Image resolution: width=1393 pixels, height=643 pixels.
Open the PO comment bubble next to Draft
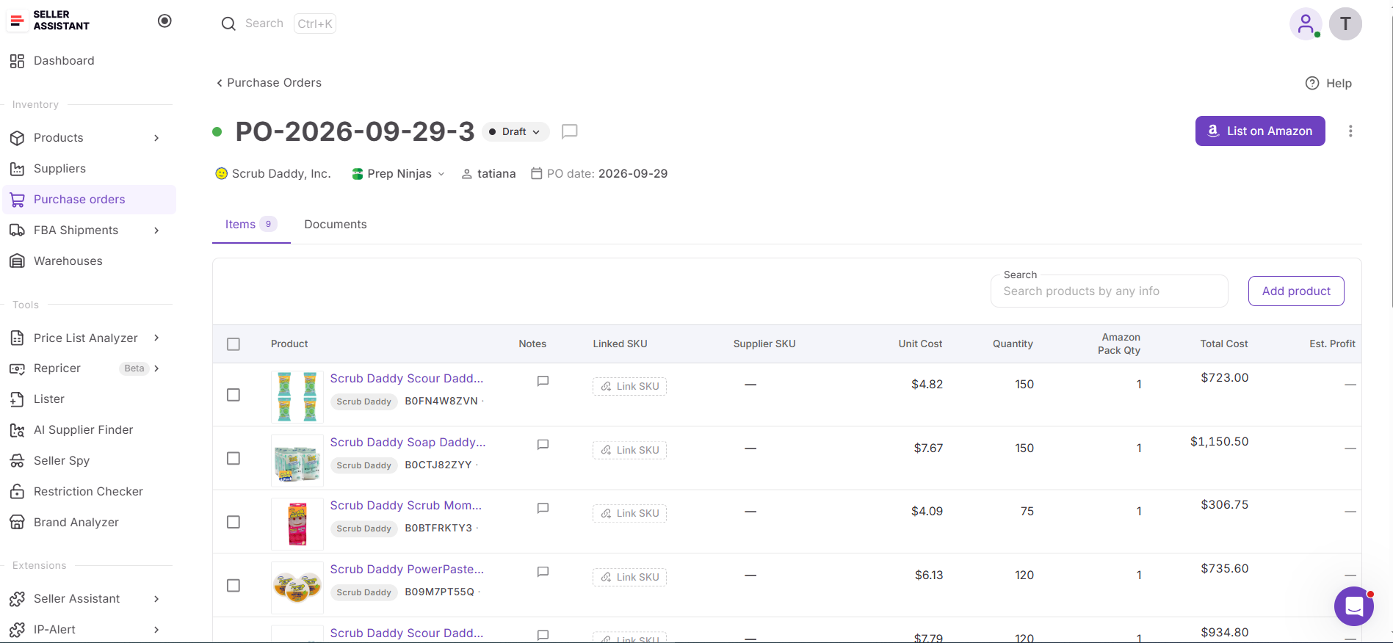click(569, 131)
